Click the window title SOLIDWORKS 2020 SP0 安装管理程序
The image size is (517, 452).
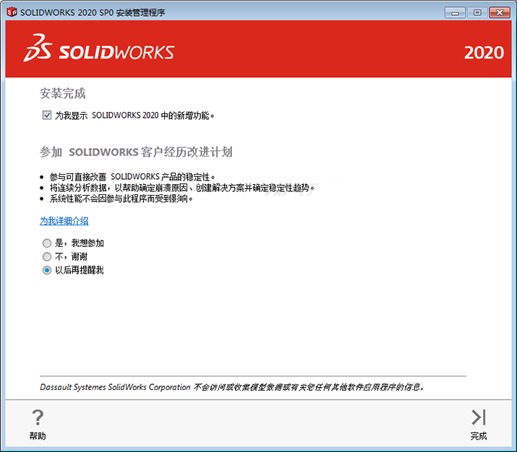coord(93,12)
